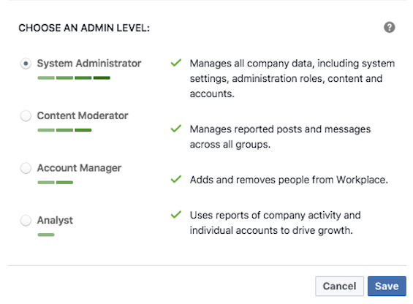Click the four-bar permission meter under System Administrator
Viewport: 413px width, 304px height.
(x=74, y=77)
